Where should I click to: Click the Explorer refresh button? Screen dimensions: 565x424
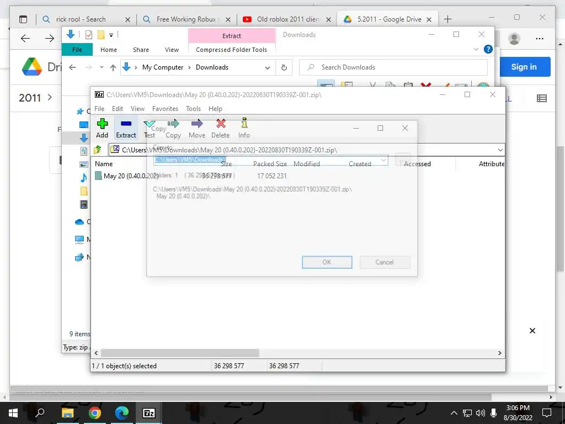pyautogui.click(x=284, y=67)
